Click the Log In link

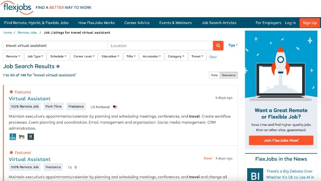tap(290, 23)
